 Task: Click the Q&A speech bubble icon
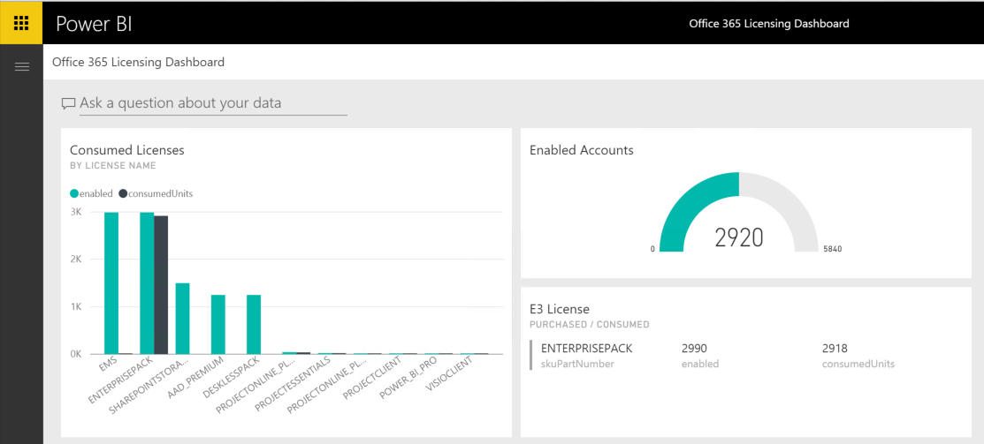[68, 104]
